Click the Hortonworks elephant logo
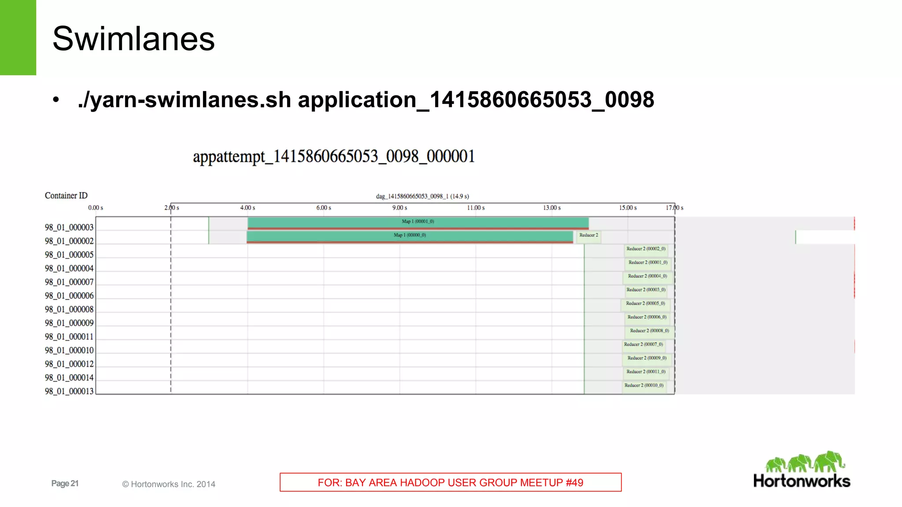This screenshot has width=902, height=507. [802, 470]
